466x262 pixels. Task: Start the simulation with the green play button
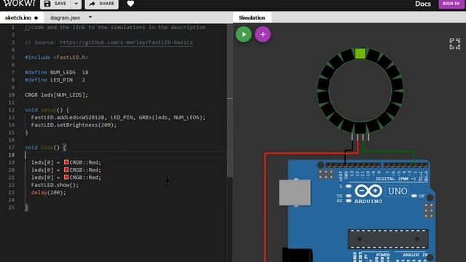click(244, 34)
